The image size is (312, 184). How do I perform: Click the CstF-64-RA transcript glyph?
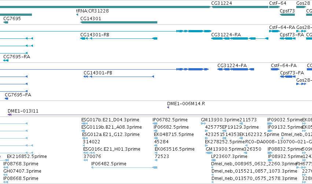coord(275,31)
